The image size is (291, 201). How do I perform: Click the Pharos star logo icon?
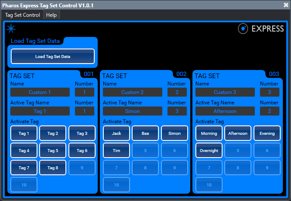(11, 29)
